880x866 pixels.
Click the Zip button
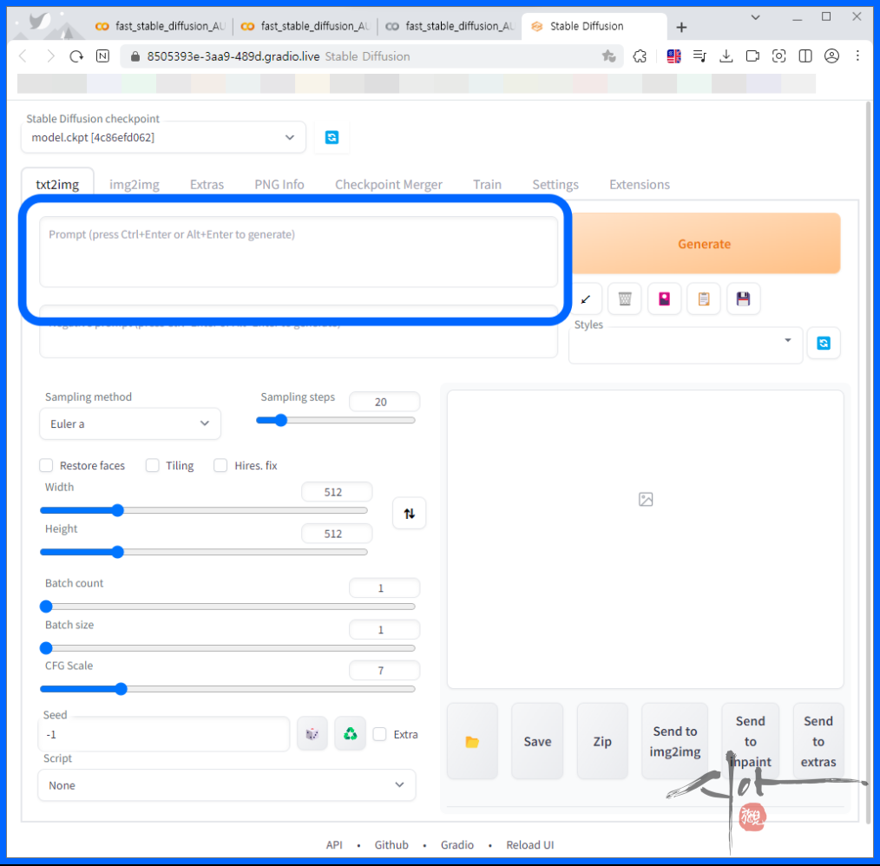602,742
